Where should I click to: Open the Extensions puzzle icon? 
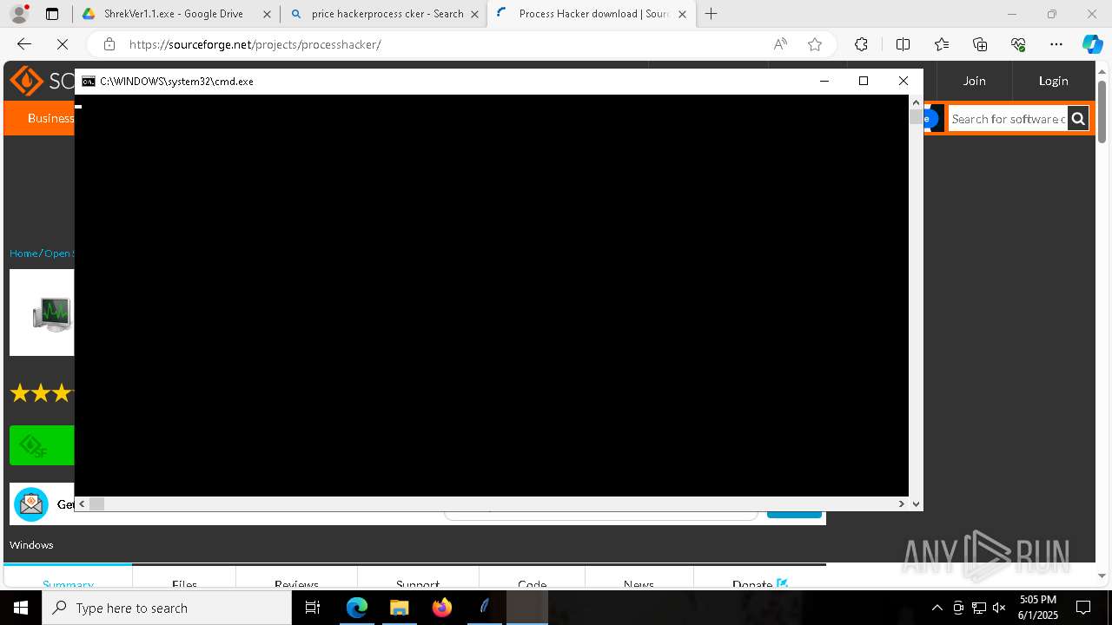[861, 44]
